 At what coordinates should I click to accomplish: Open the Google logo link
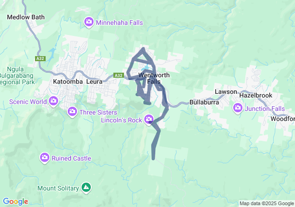16,201
